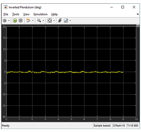The height and width of the screenshot is (132, 141).
Task: Open the Cursor Measurements ruler icon
Action: [x=66, y=21]
